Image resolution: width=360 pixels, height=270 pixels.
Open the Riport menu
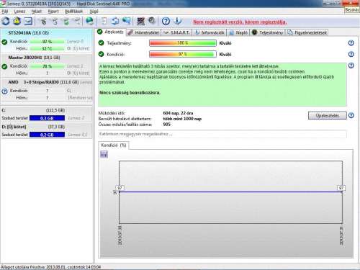[53, 12]
